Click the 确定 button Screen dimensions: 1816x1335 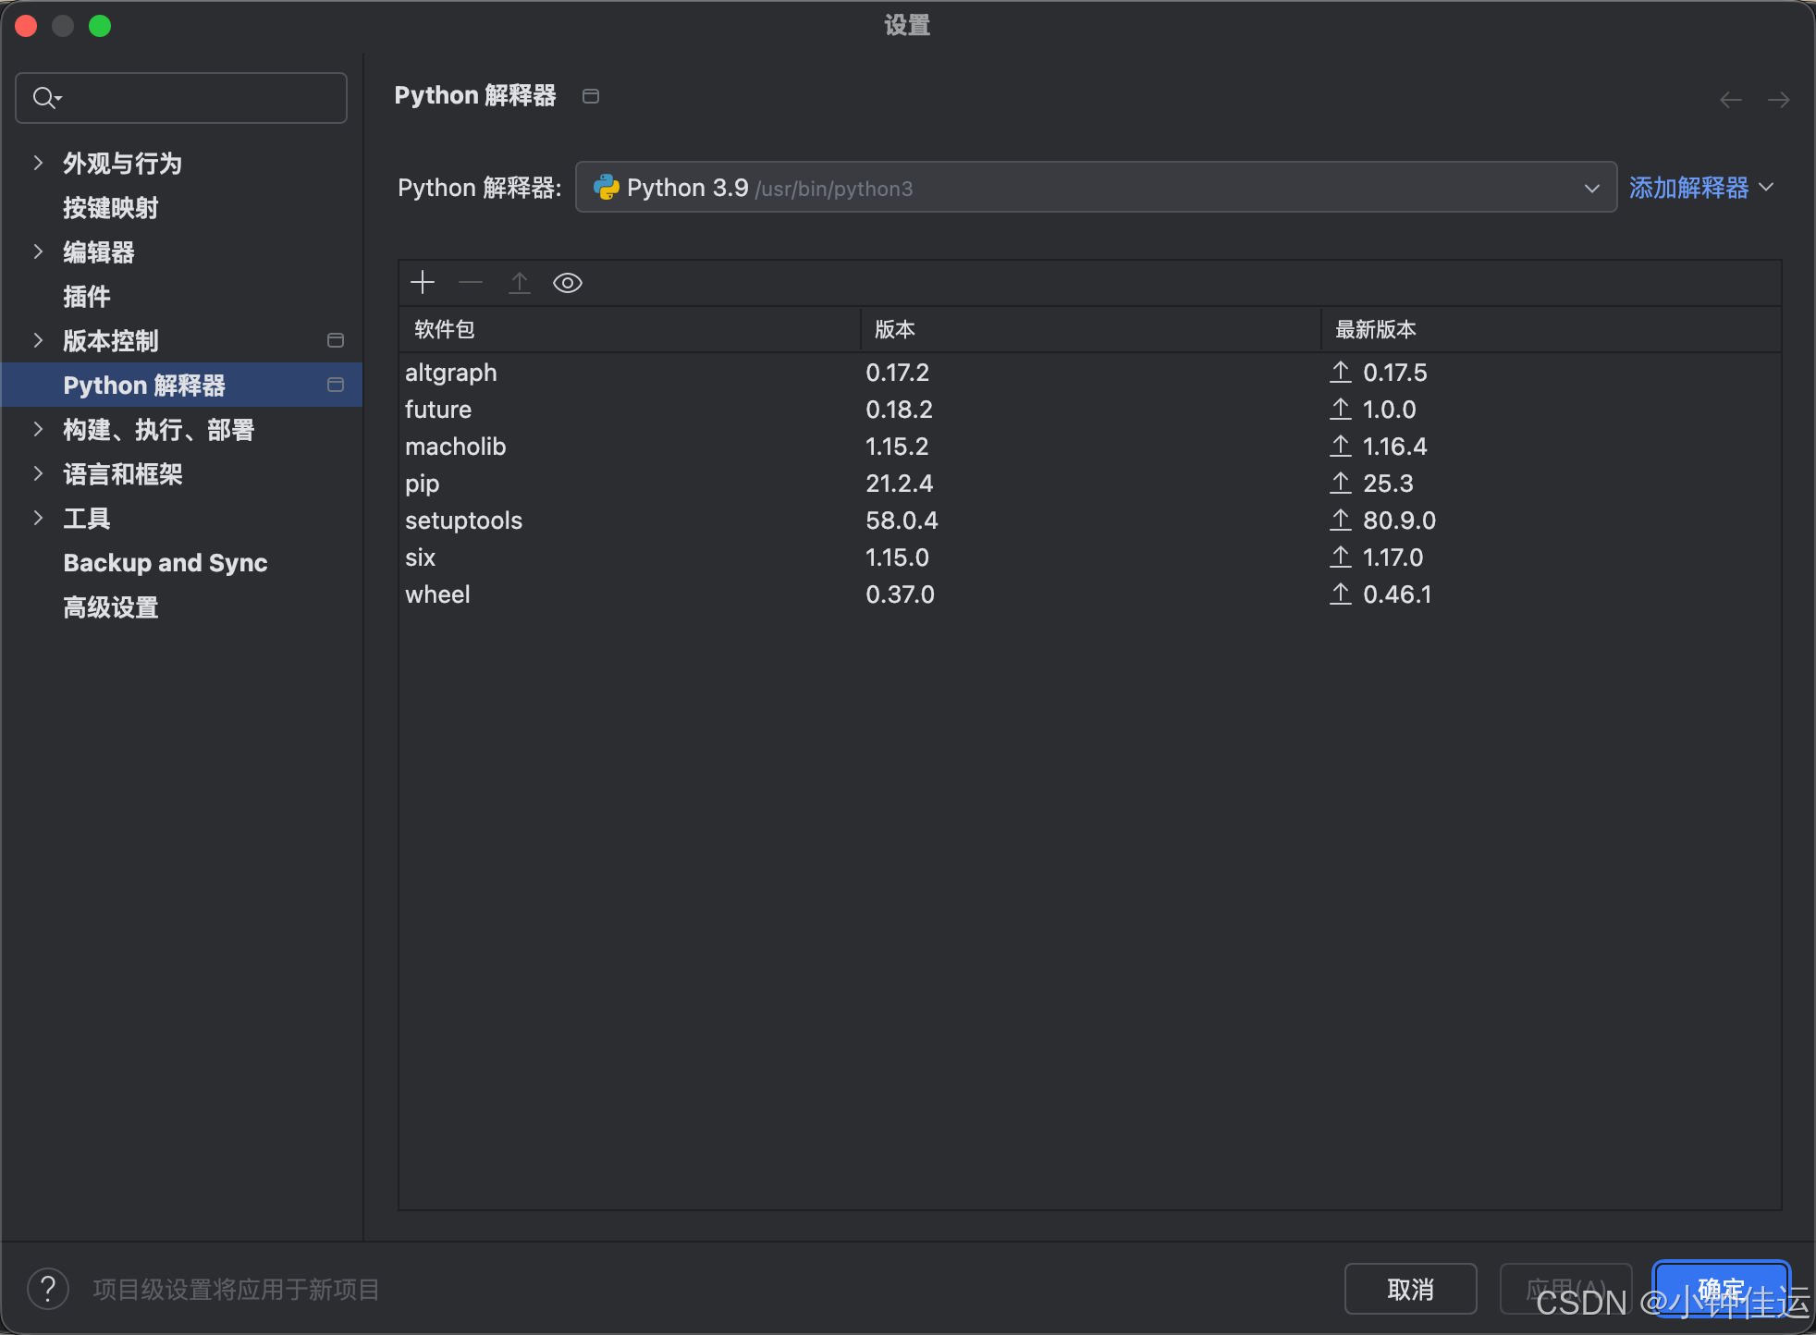coord(1720,1287)
